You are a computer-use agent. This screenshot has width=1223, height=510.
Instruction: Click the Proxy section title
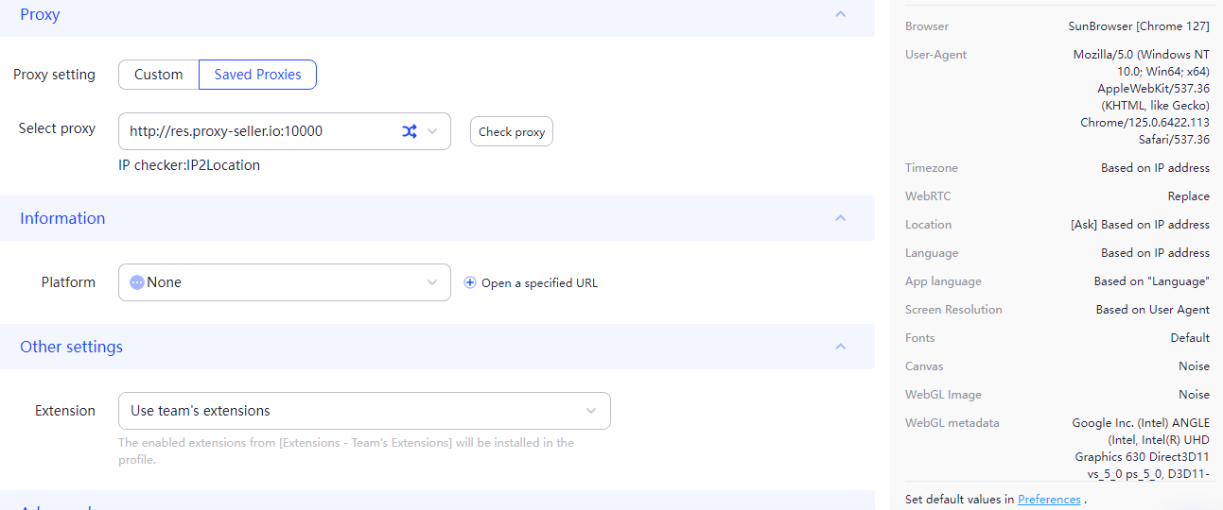point(40,14)
